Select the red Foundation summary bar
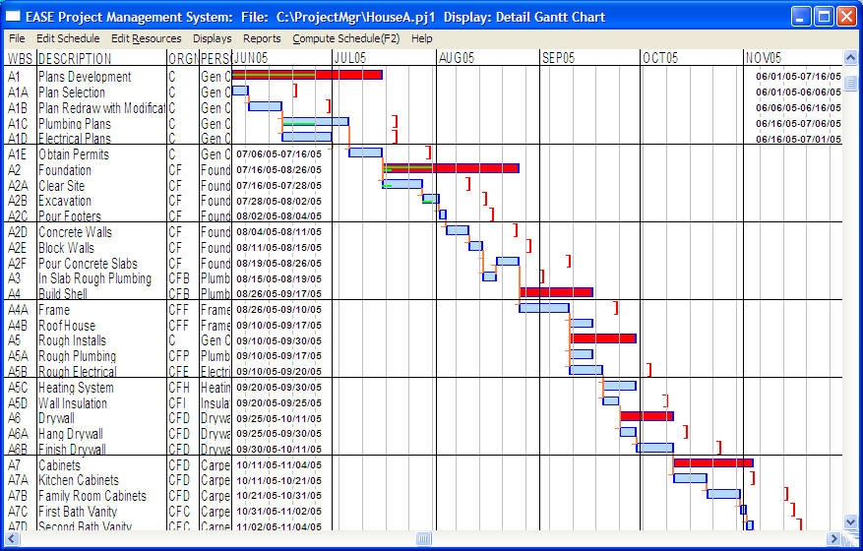The image size is (863, 551). 451,168
